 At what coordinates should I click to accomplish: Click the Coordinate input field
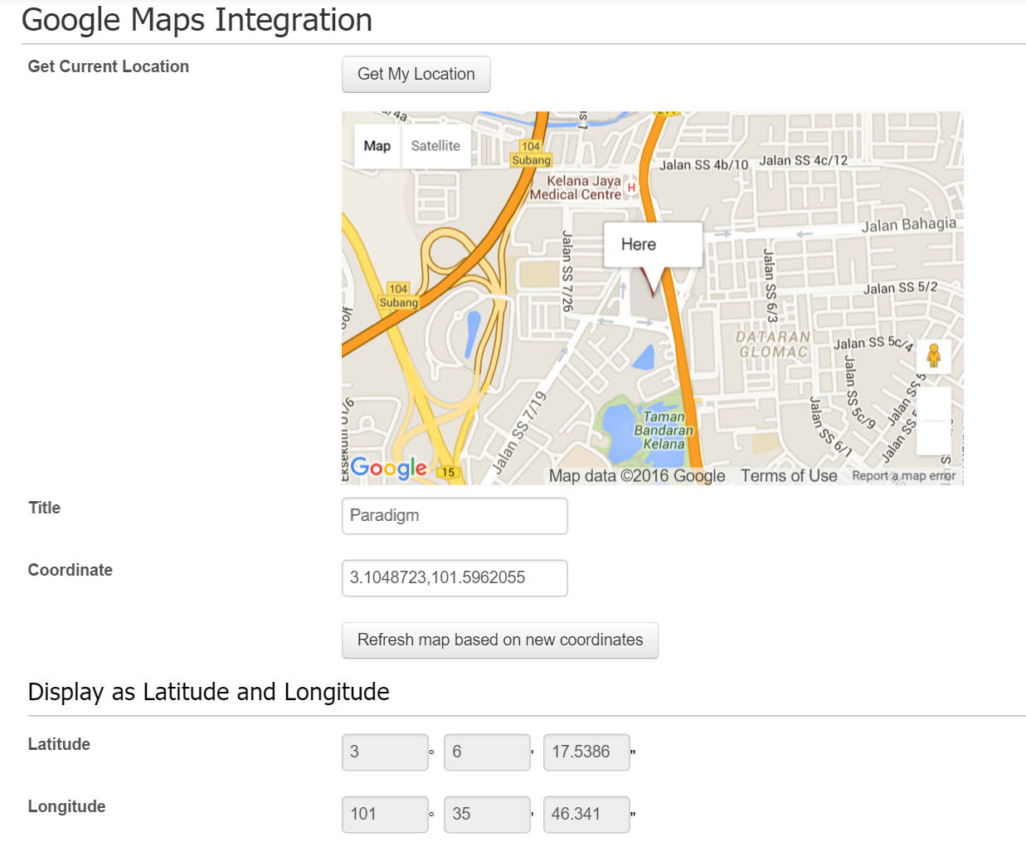[x=455, y=578]
